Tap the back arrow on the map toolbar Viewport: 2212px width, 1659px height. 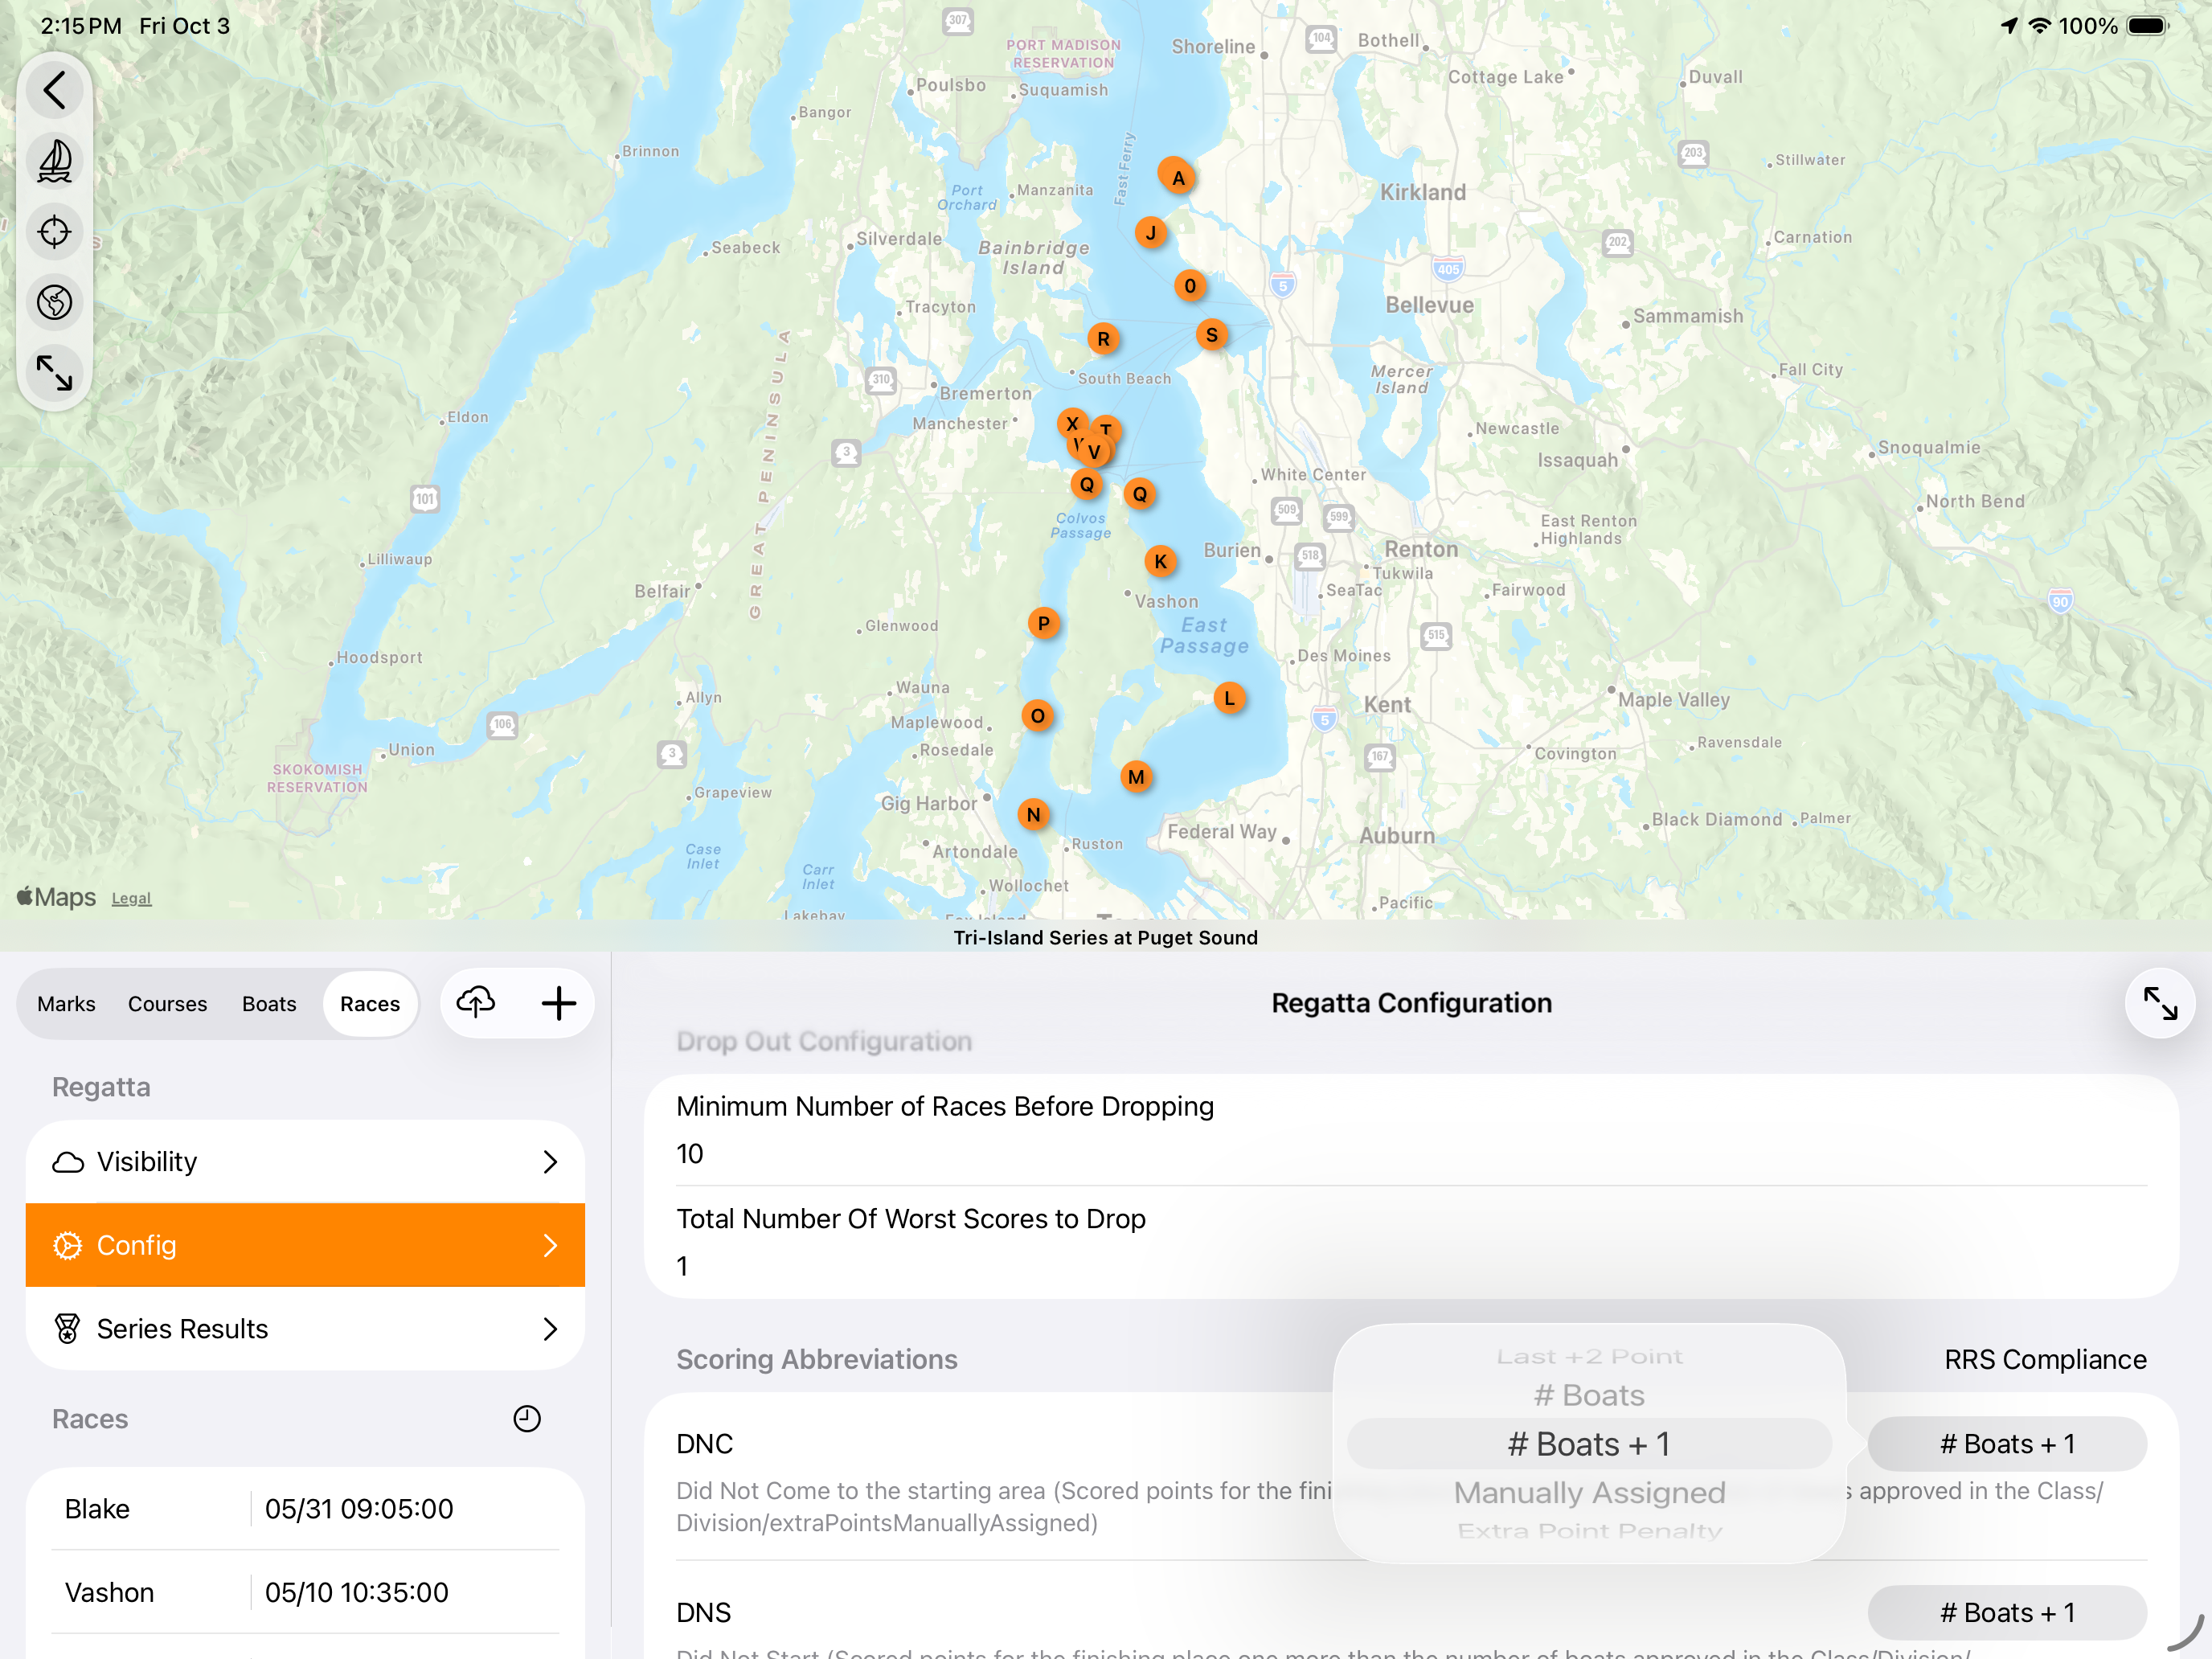point(55,90)
